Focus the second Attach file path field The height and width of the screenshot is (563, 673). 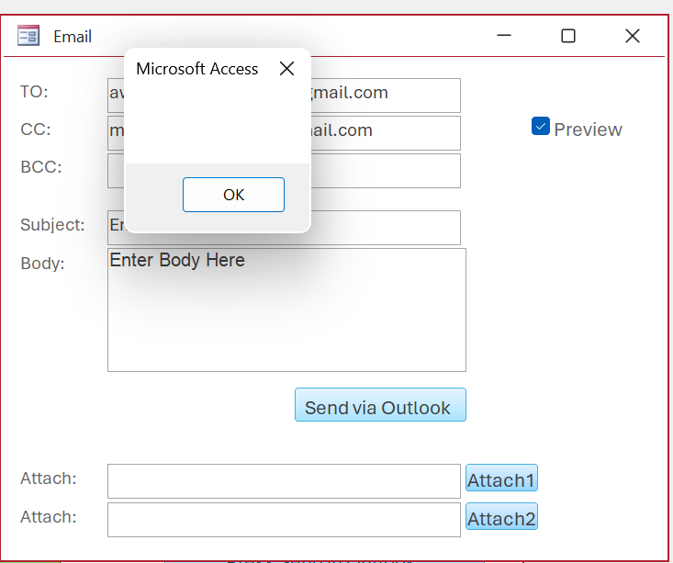[x=283, y=519]
